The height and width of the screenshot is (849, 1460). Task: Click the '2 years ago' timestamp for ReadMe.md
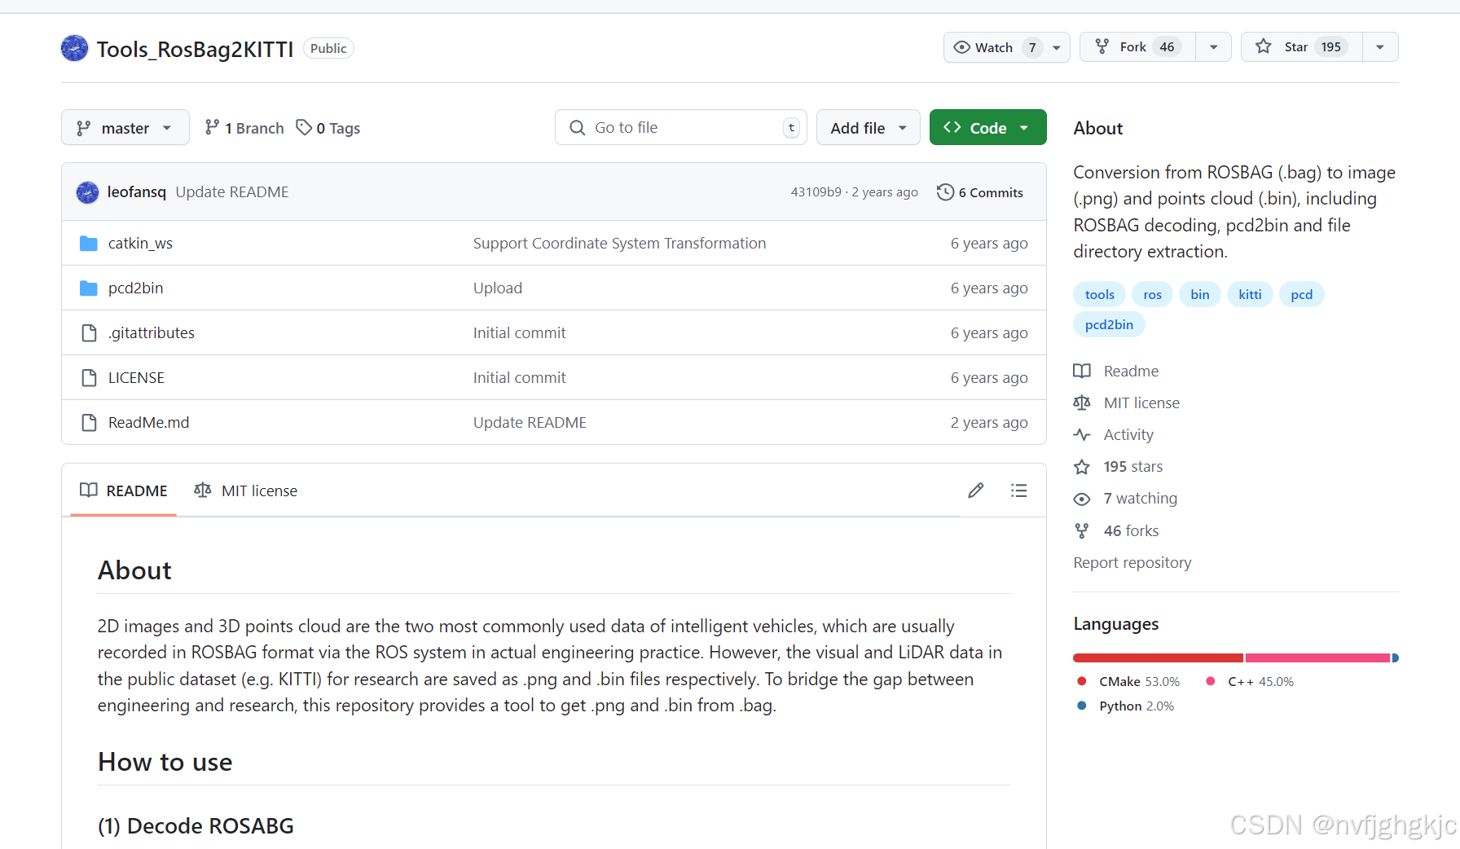[989, 423]
